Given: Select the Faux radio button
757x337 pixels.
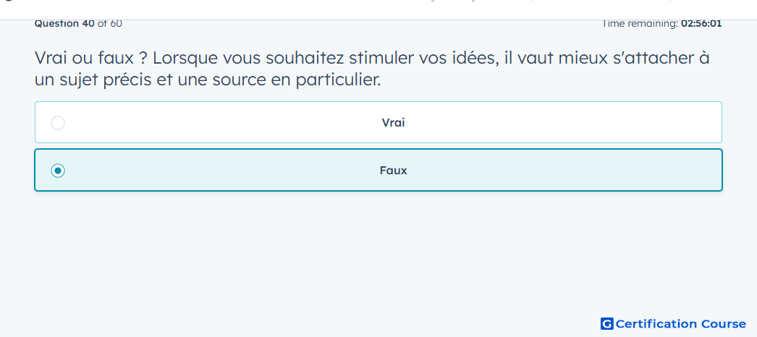Looking at the screenshot, I should (x=58, y=171).
